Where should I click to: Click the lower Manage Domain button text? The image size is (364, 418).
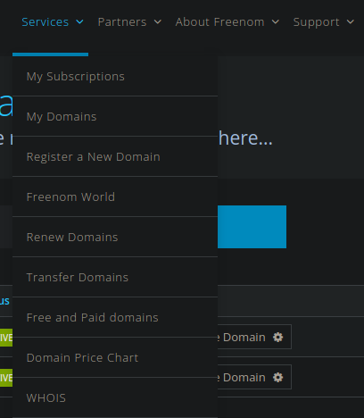(x=242, y=377)
